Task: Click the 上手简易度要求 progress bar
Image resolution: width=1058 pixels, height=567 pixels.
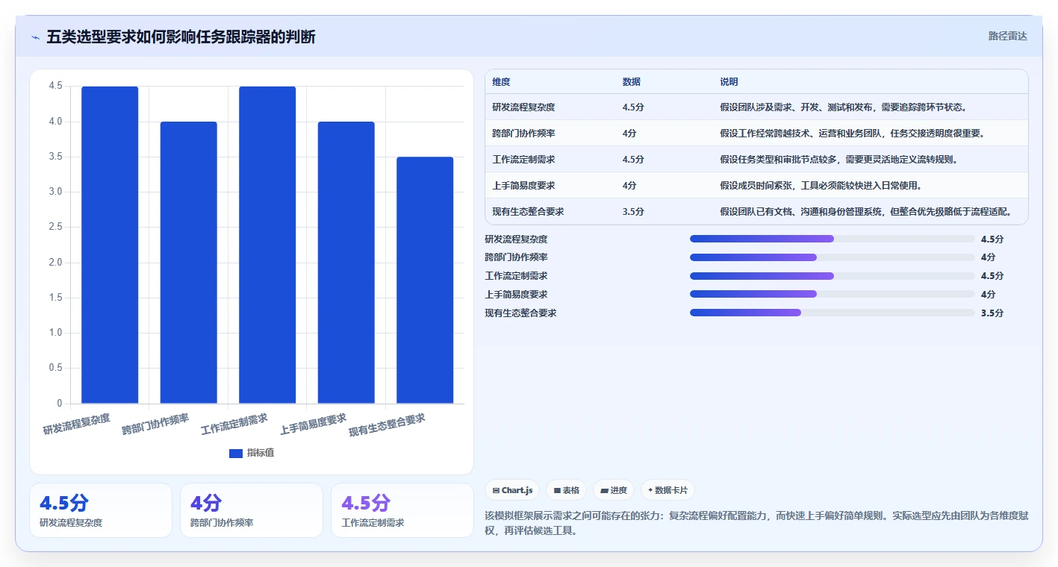Action: (x=833, y=295)
